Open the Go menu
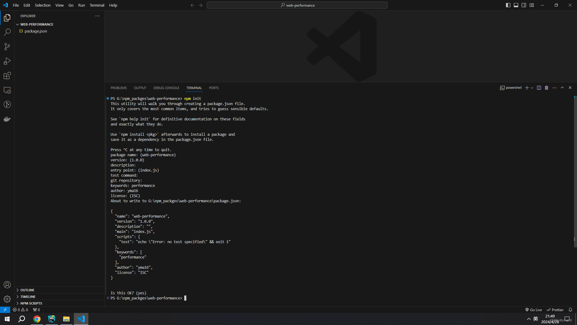This screenshot has height=325, width=577. pyautogui.click(x=71, y=5)
